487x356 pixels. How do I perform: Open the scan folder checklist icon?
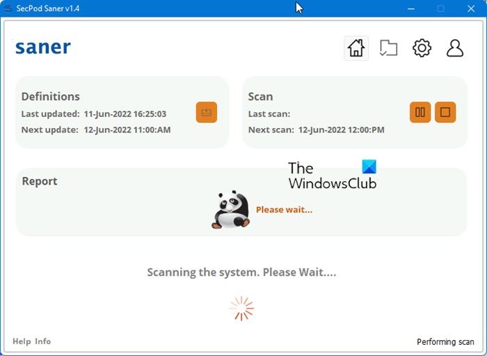coord(388,48)
